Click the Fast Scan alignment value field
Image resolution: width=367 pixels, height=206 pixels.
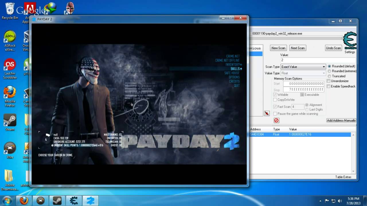tap(298, 107)
